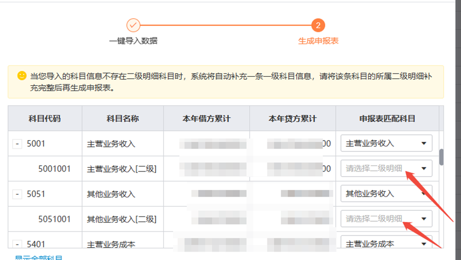Image resolution: width=461 pixels, height=260 pixels.
Task: Click the 显示全部科目 link
Action: (39, 258)
